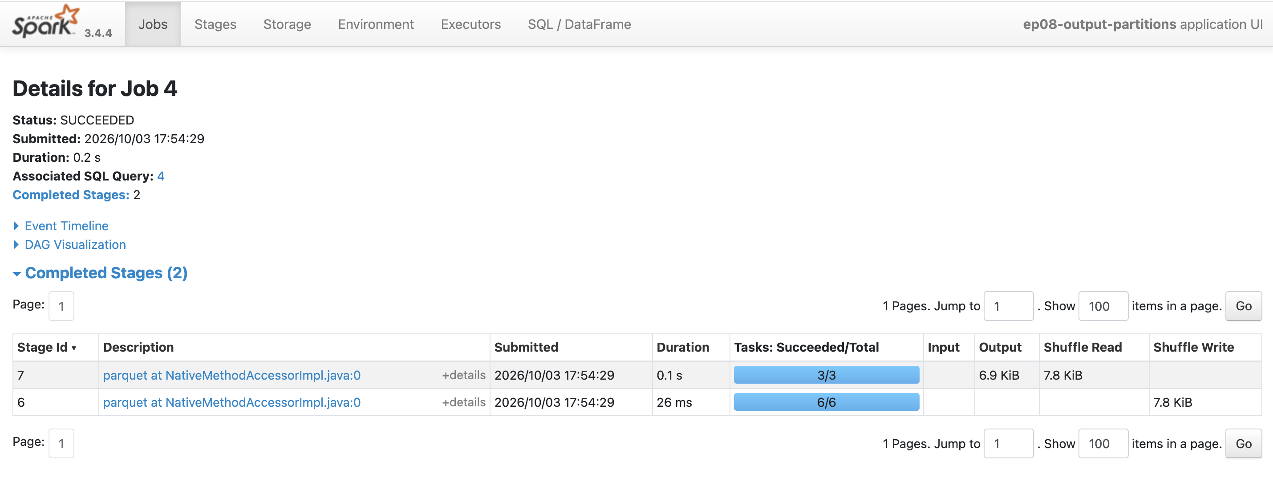Screen dimensions: 1273x481
Task: Show +details for stage 6
Action: coord(463,403)
